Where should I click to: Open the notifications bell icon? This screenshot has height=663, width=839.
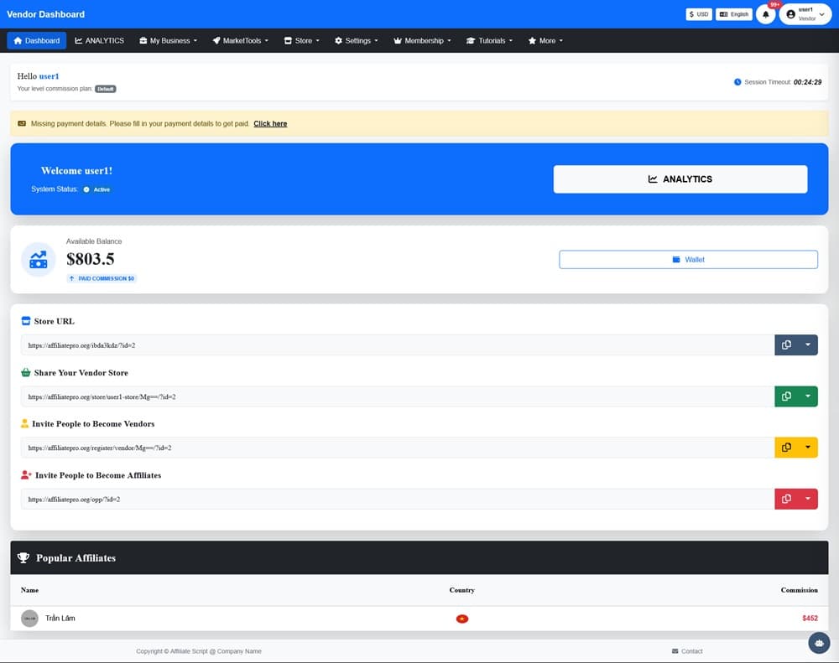tap(765, 14)
